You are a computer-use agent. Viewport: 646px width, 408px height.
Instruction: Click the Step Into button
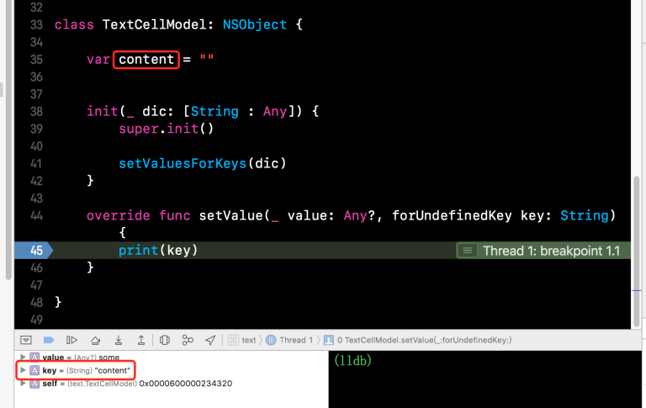pos(118,340)
